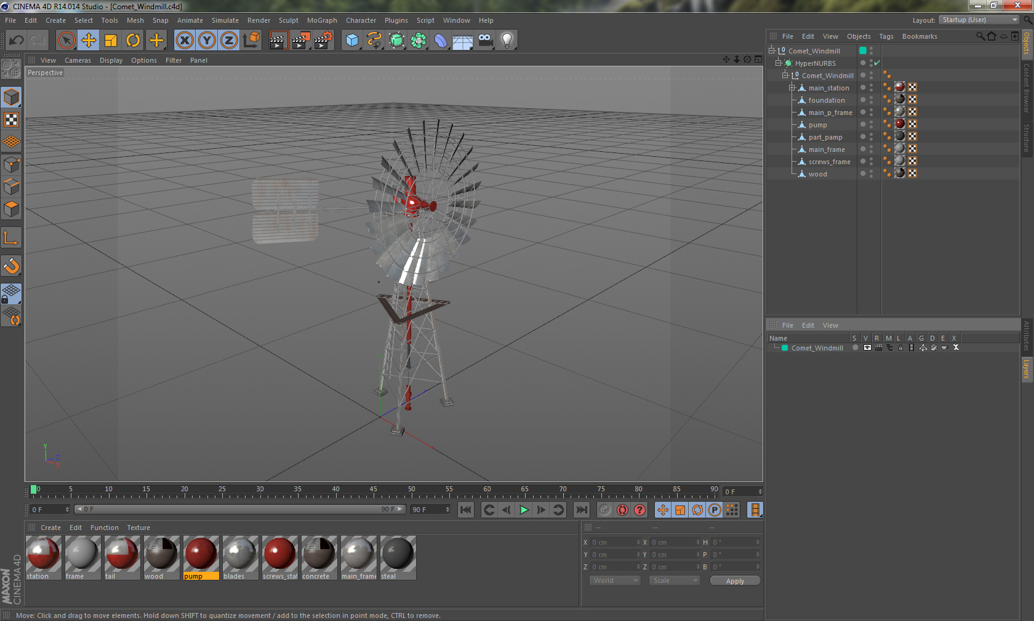Collapse the HyperNURBS object node
This screenshot has height=621, width=1034.
coord(779,63)
